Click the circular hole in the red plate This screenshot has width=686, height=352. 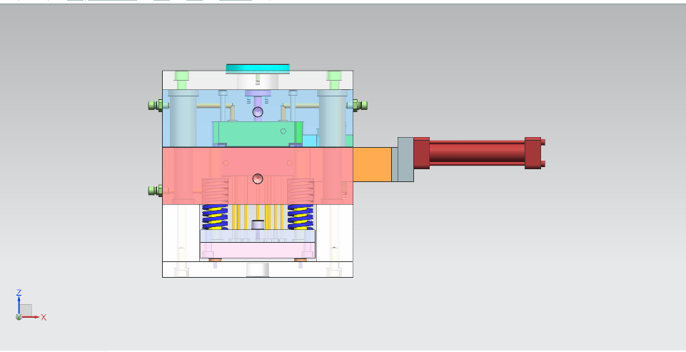258,178
